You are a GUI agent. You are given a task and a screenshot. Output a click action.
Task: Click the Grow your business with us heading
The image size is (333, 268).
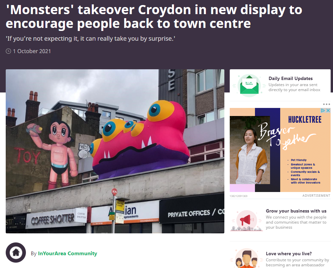tap(296, 211)
